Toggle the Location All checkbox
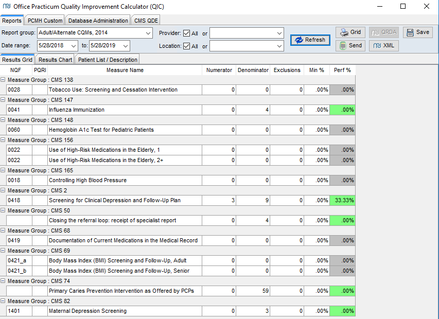Viewport: 439px width, 319px height. coord(186,46)
